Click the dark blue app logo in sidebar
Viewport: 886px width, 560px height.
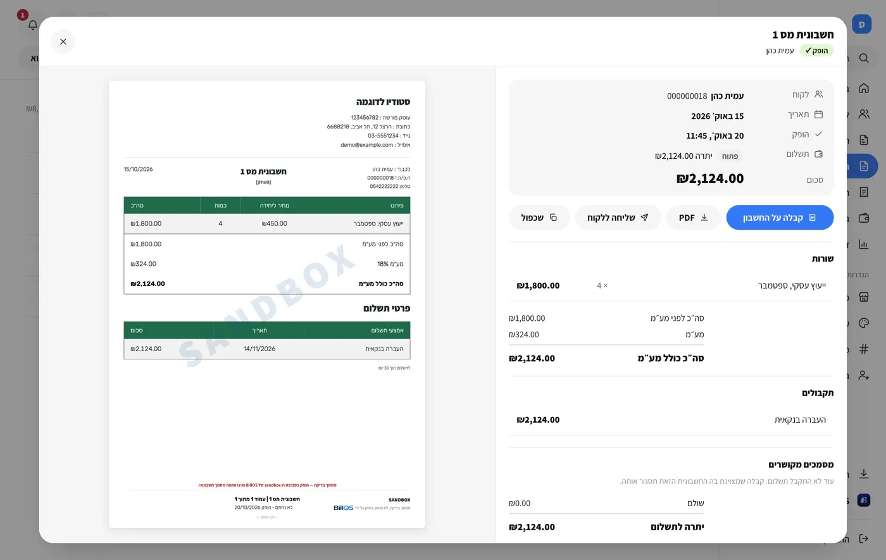point(864,500)
